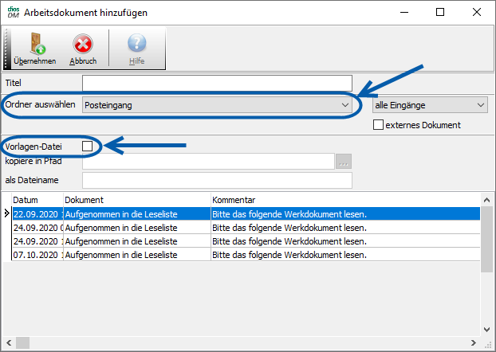Click the dios DM title bar icon

point(13,13)
